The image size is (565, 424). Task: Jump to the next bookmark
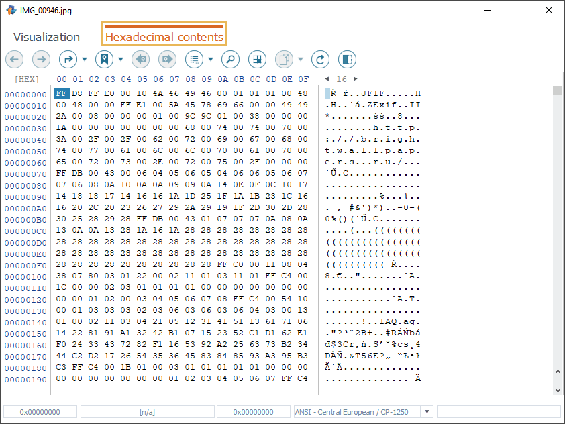pyautogui.click(x=167, y=59)
